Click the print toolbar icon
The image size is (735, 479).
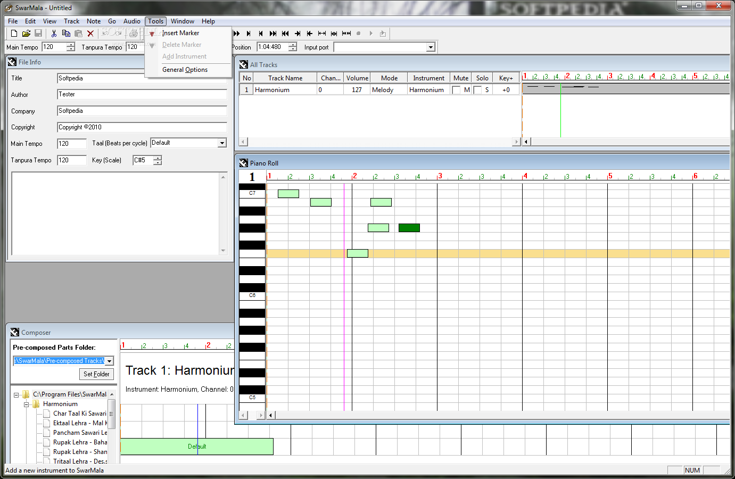(x=134, y=34)
